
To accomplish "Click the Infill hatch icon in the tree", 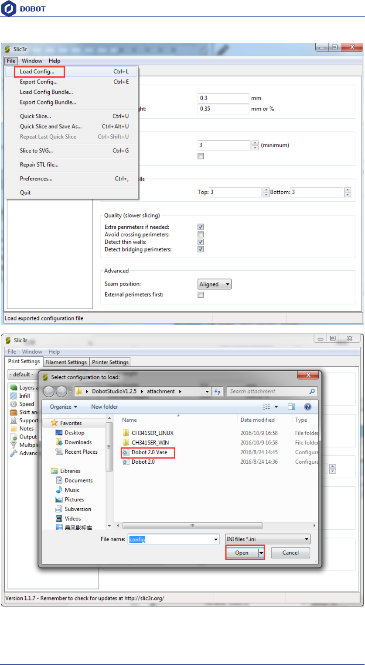I will point(13,396).
